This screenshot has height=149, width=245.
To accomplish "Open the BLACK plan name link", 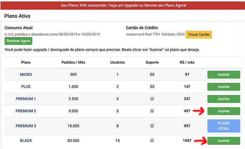I will pos(26,141).
